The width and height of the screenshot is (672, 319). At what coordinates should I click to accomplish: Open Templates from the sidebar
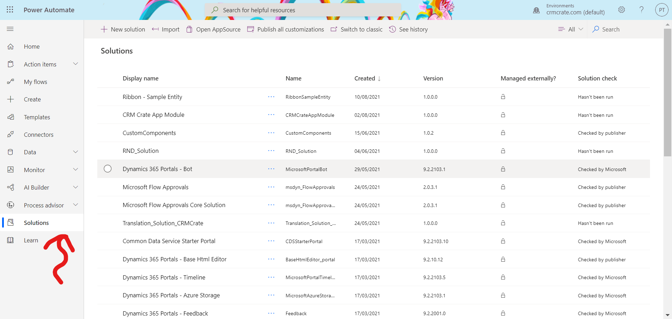[x=37, y=117]
